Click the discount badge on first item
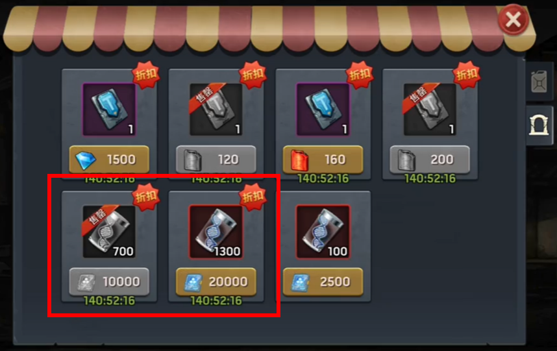 (x=145, y=75)
